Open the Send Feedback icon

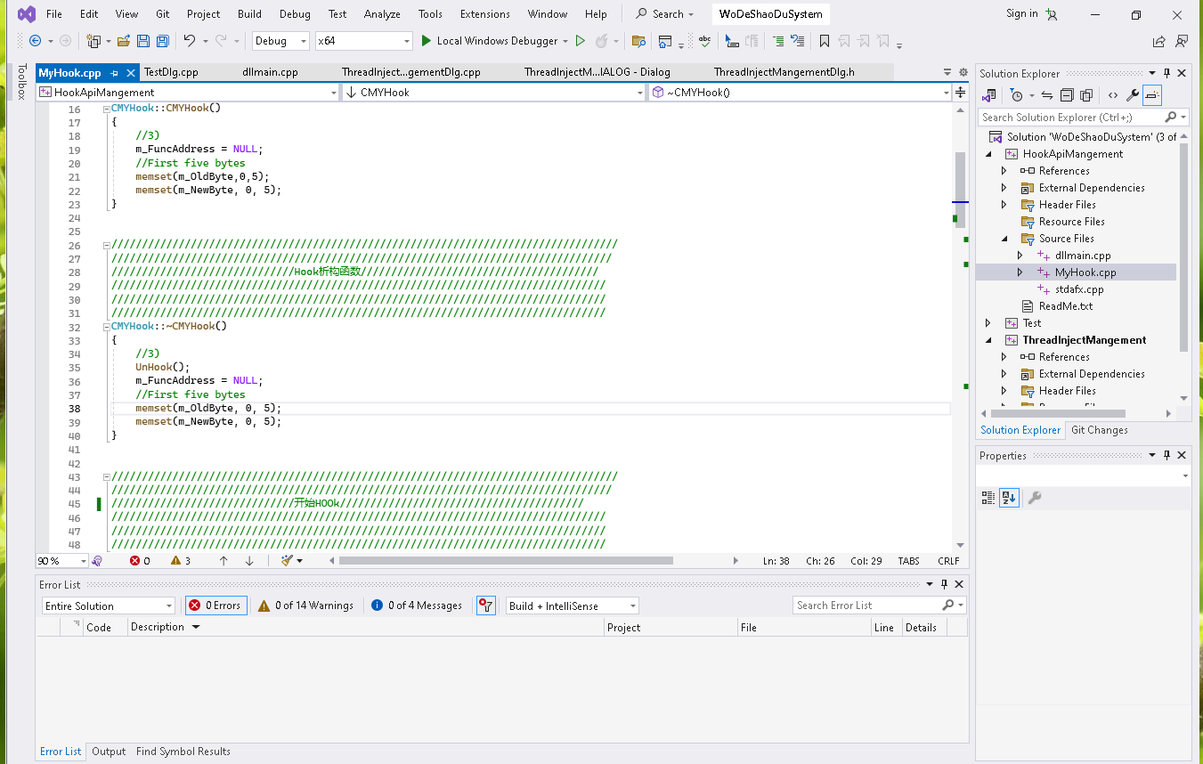pyautogui.click(x=1182, y=41)
